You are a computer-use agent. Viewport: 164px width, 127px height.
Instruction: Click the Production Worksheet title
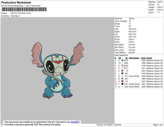coord(16,3)
